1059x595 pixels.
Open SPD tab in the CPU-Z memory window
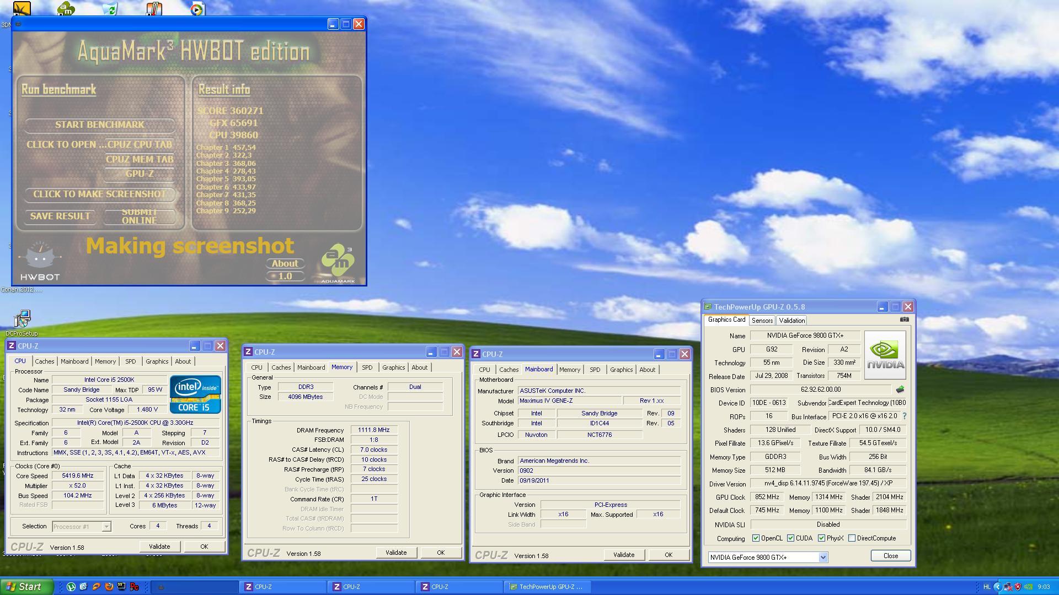pyautogui.click(x=367, y=367)
